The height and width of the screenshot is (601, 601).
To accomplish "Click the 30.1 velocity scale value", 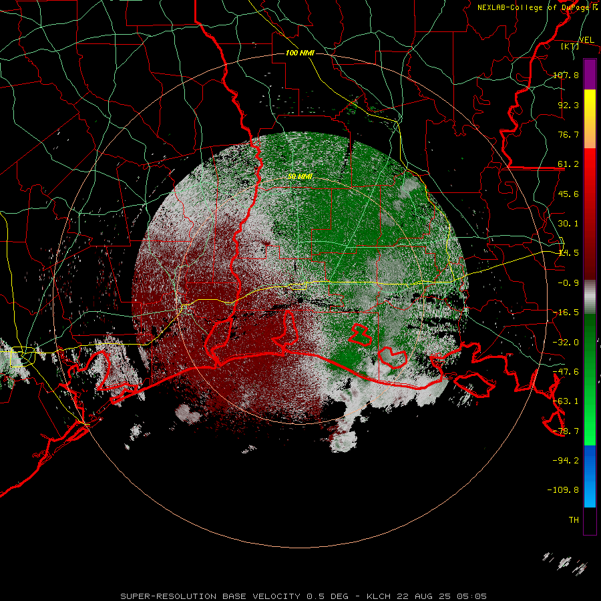I will point(568,224).
